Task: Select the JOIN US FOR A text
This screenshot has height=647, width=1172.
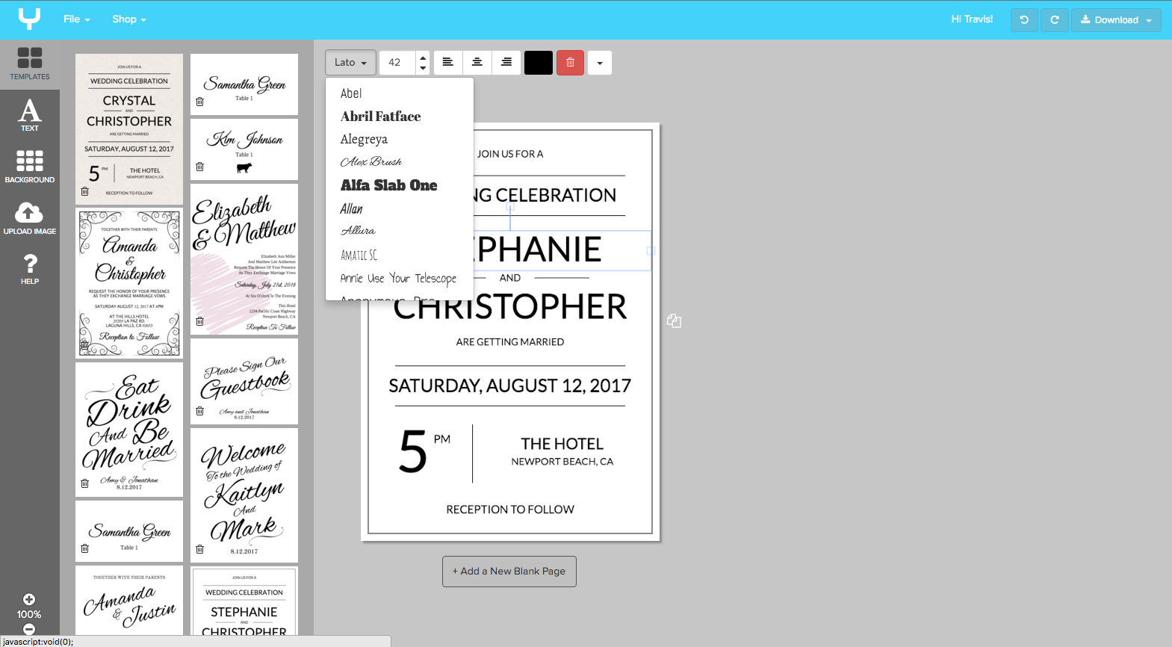Action: pos(510,154)
